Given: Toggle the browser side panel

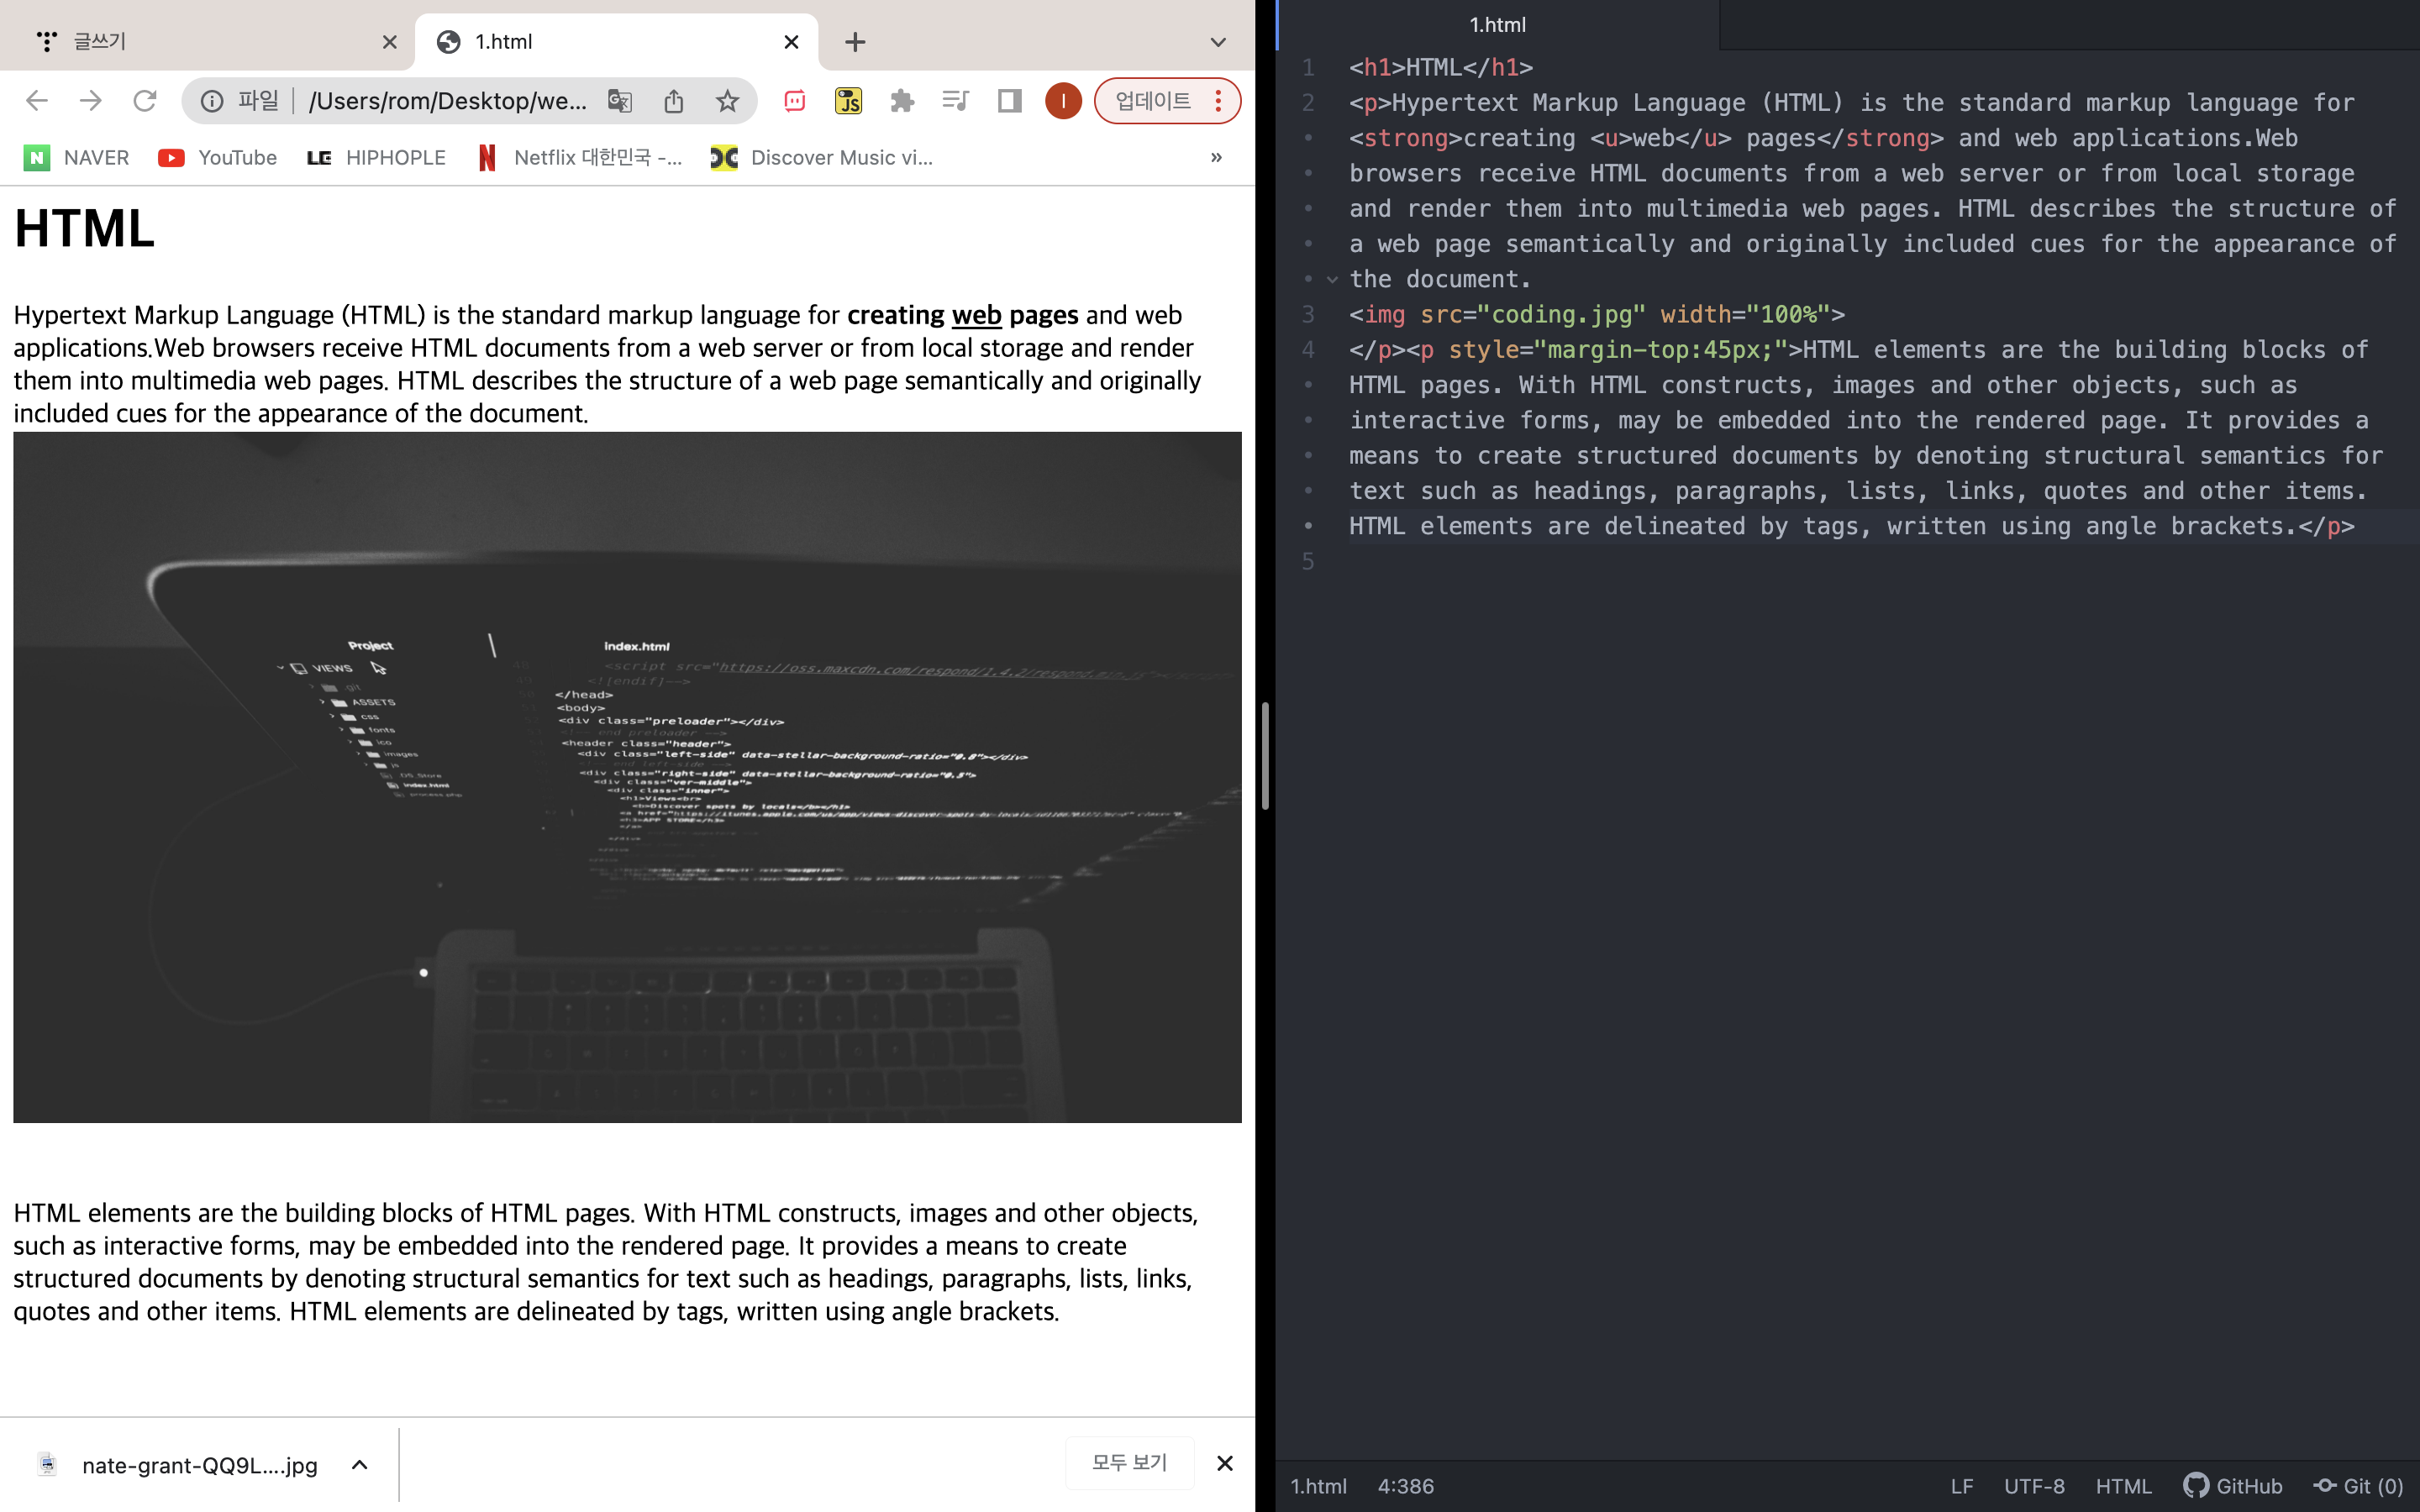Looking at the screenshot, I should tap(1009, 101).
